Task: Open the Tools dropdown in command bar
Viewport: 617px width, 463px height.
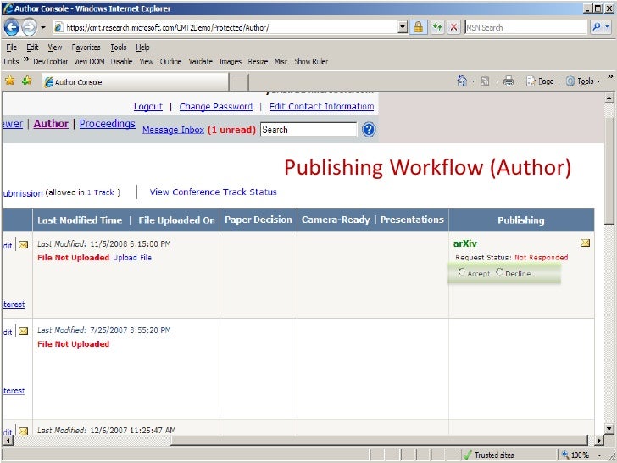Action: point(585,81)
